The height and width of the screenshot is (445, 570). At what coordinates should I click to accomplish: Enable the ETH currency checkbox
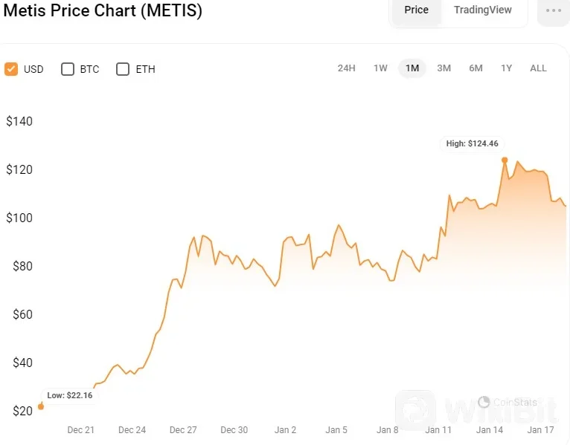click(x=123, y=69)
